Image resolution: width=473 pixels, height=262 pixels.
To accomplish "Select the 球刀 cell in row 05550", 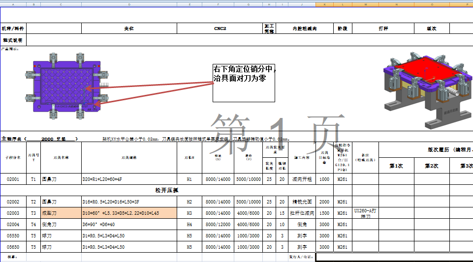I will pyautogui.click(x=61, y=236).
